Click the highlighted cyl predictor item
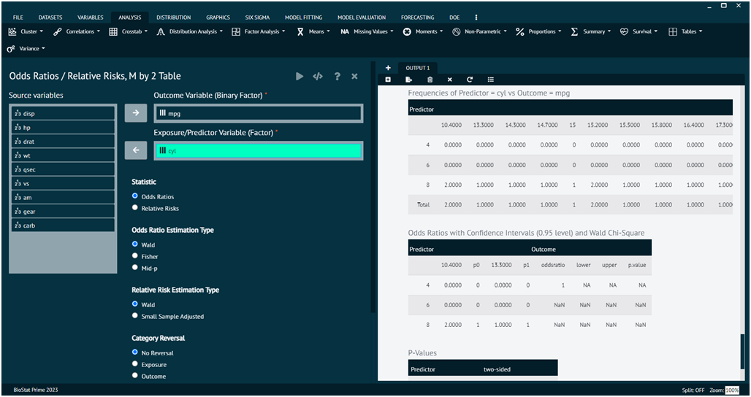The height and width of the screenshot is (397, 751). pos(258,150)
